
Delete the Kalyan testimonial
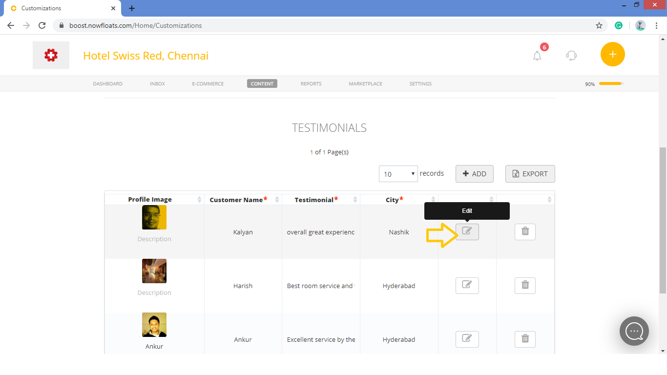pos(525,232)
